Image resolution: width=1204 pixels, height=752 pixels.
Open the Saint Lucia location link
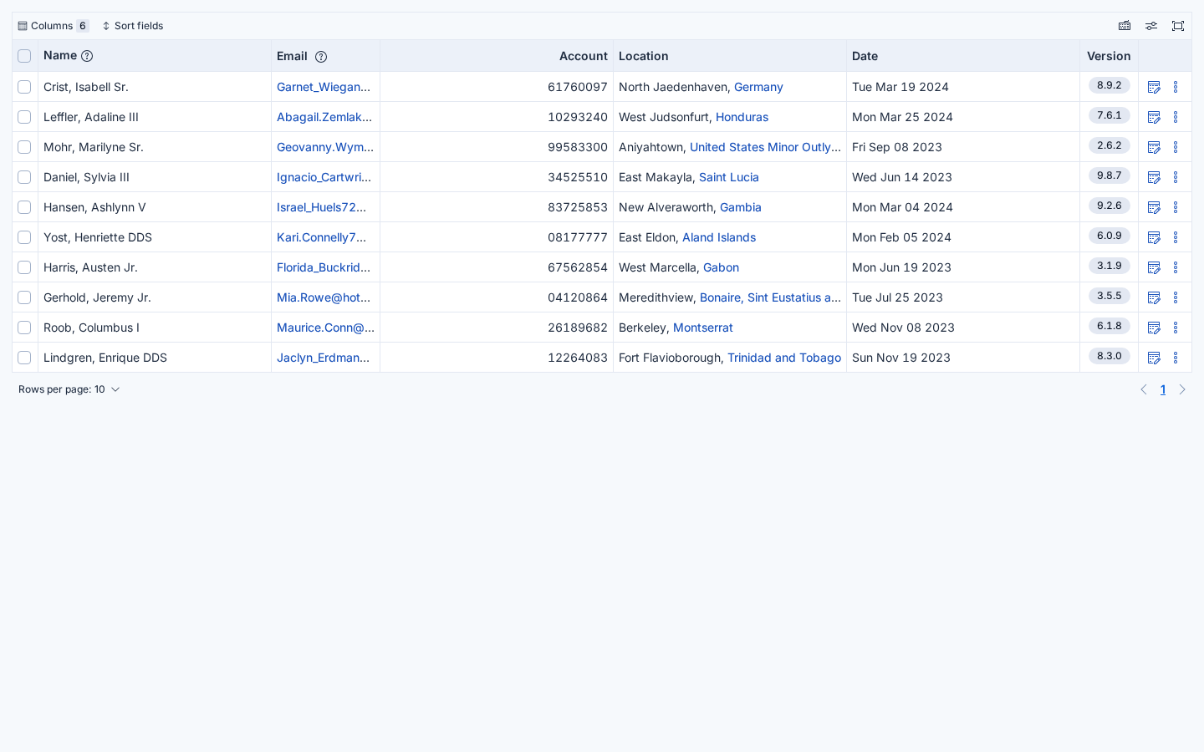(729, 177)
